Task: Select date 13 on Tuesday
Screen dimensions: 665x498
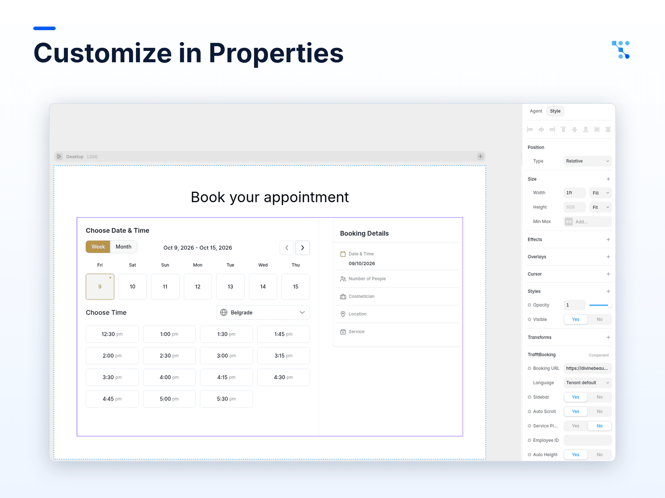Action: (230, 287)
